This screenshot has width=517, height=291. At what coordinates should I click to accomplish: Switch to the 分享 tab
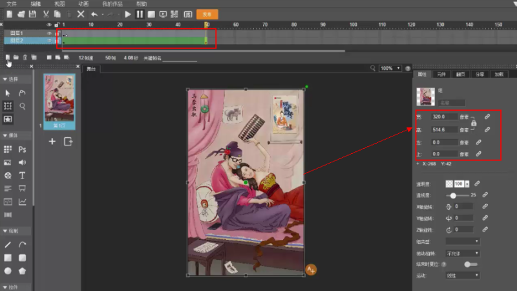[x=480, y=74]
